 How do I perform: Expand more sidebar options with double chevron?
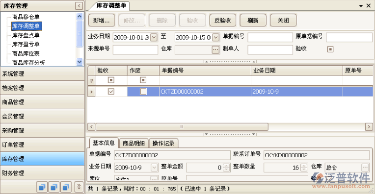(x=79, y=187)
